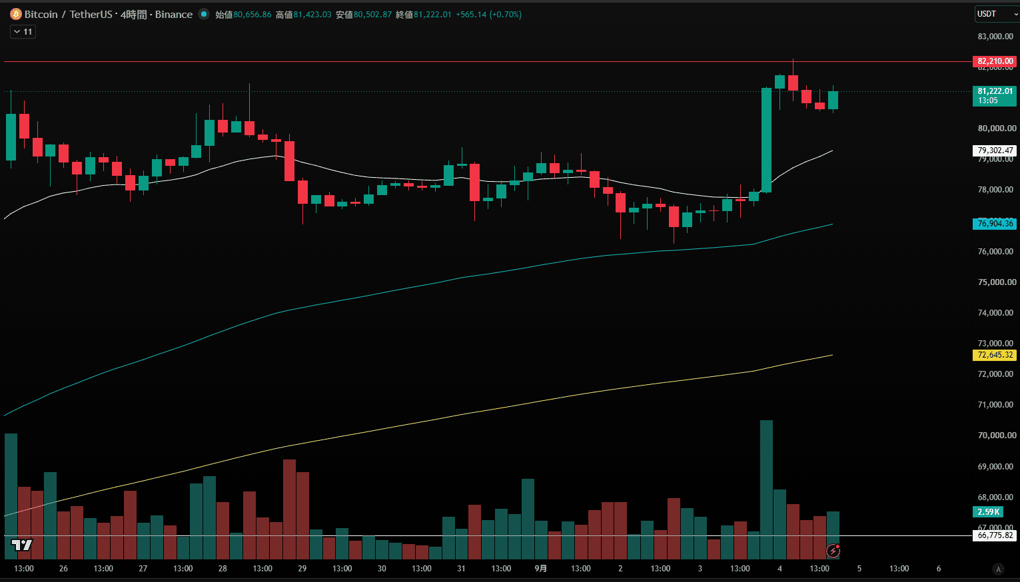Click the 31 date label on time axis
The height and width of the screenshot is (582, 1020).
tap(462, 569)
